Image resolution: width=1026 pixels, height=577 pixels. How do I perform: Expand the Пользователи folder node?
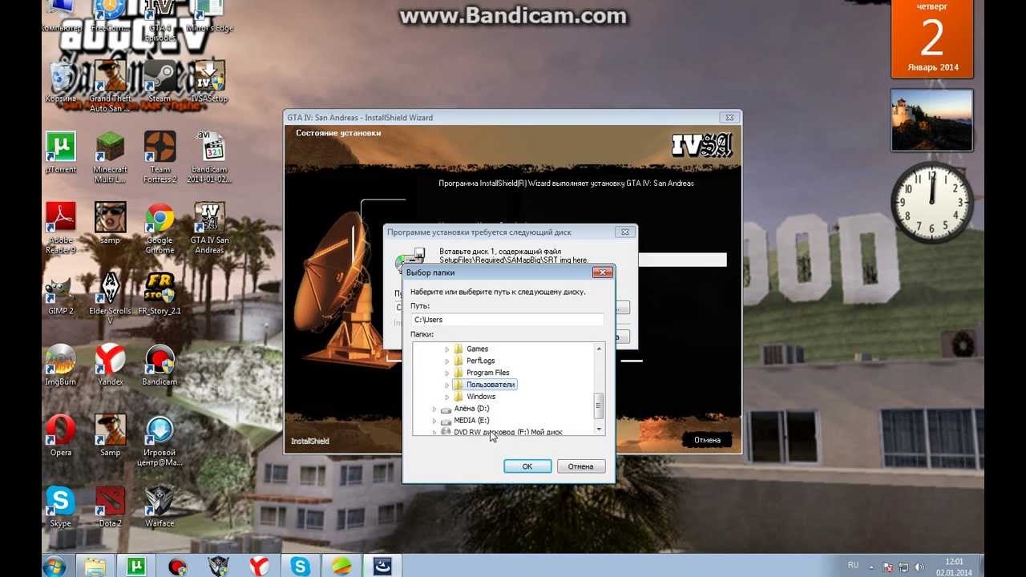coord(447,385)
